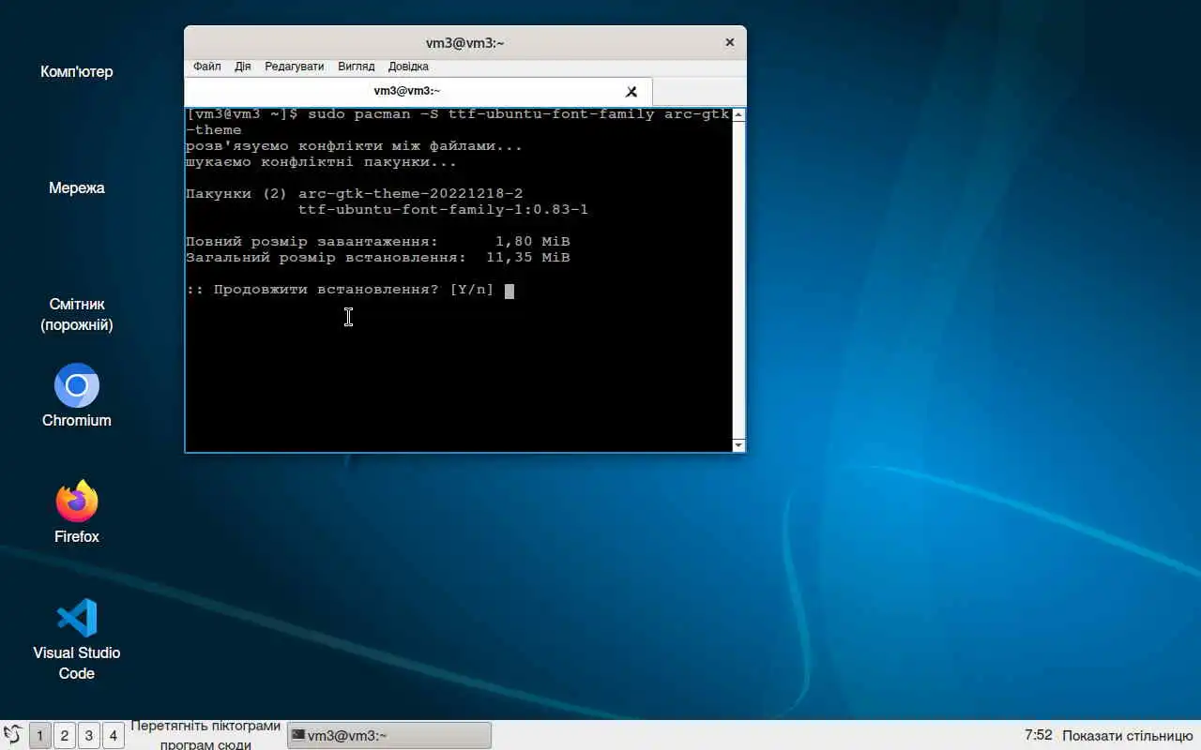Launch Visual Studio Code from the desktop
The image size is (1201, 750).
pyautogui.click(x=77, y=639)
